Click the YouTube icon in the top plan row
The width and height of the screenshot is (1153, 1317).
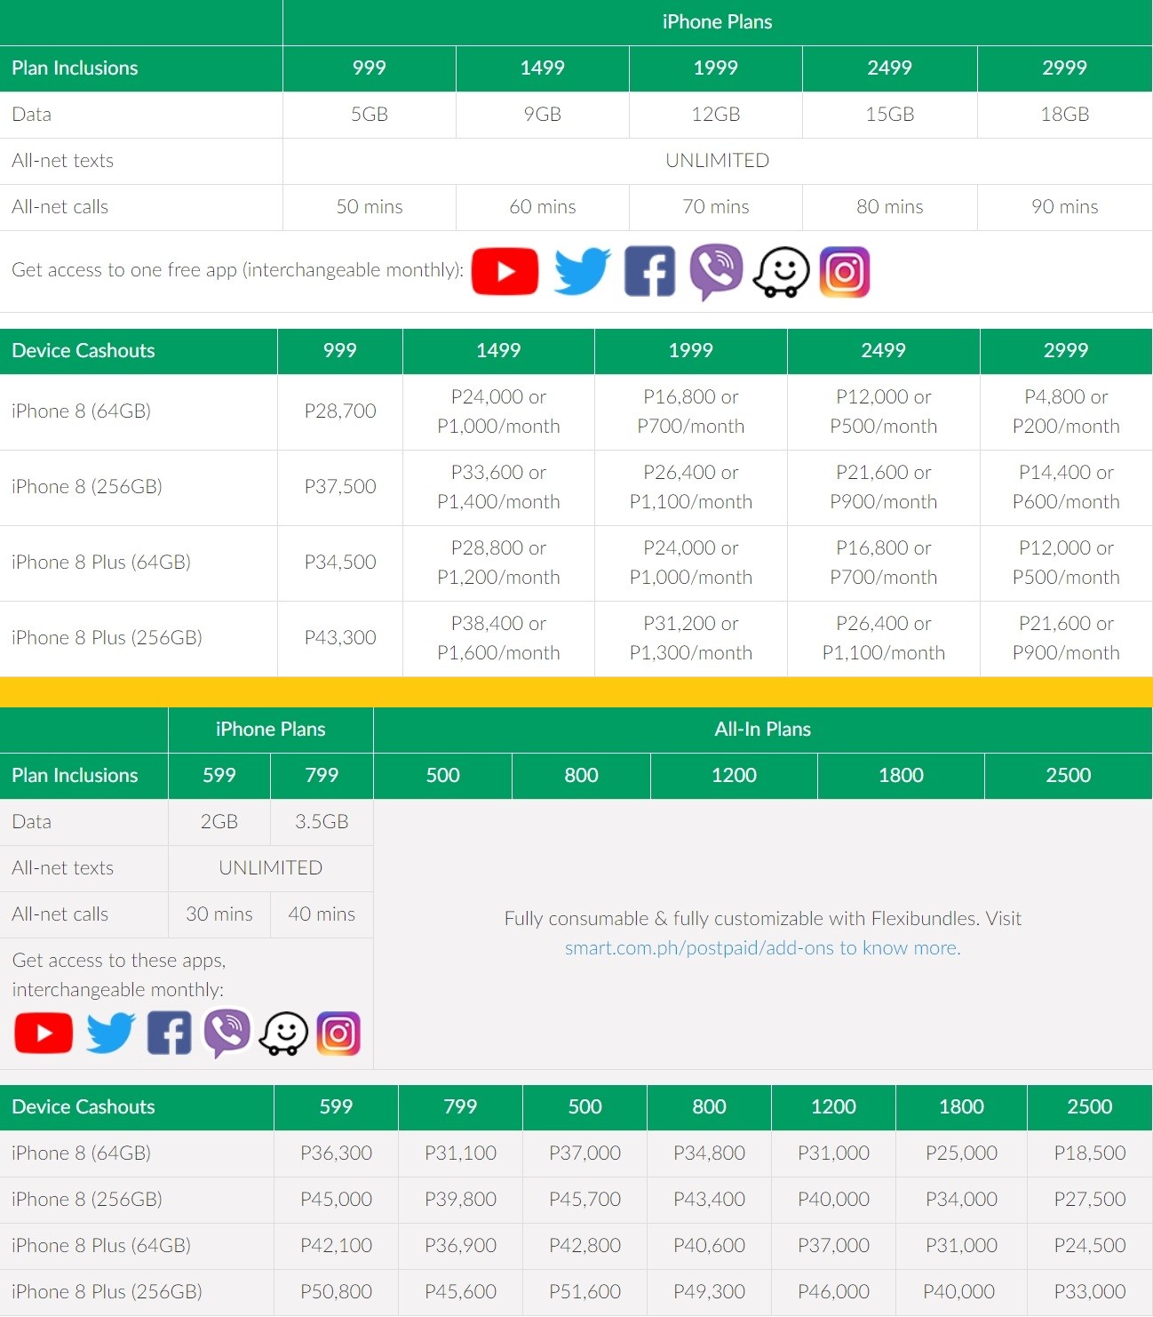click(505, 271)
